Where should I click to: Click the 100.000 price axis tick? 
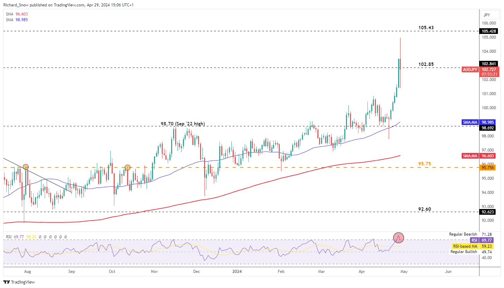489,108
